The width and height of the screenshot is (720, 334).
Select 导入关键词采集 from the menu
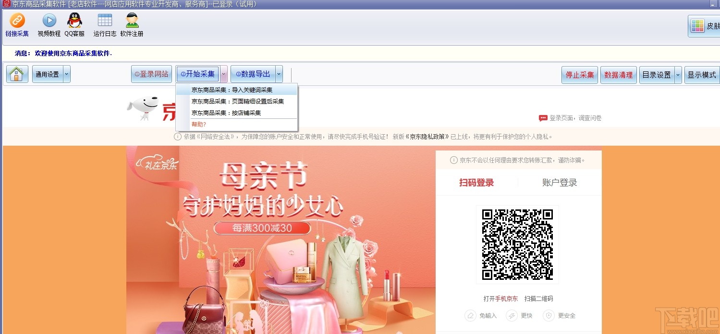tap(232, 90)
